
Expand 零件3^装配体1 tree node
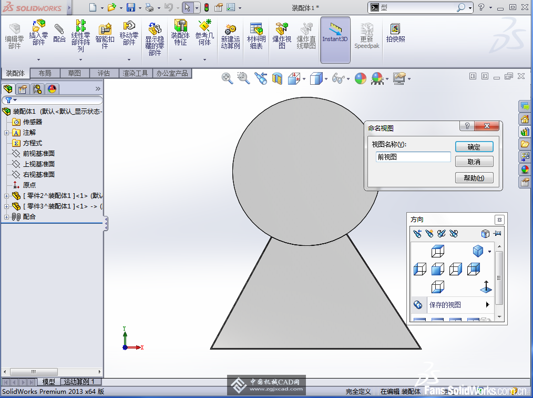(x=6, y=207)
